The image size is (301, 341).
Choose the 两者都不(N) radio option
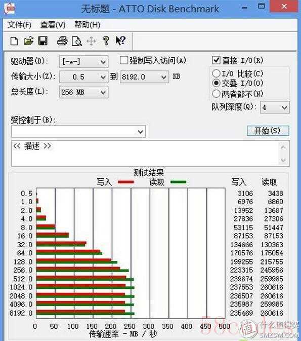(216, 94)
